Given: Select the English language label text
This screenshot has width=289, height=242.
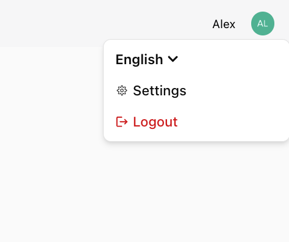Looking at the screenshot, I should tap(139, 59).
